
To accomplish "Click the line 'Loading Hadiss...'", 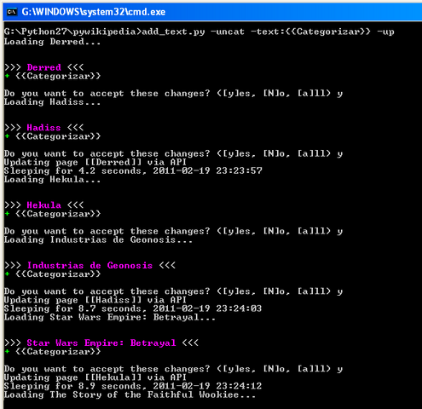I will click(x=52, y=102).
